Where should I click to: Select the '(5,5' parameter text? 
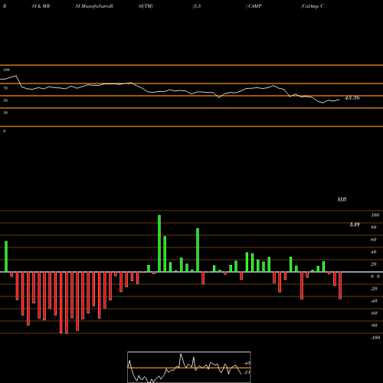[x=197, y=6]
